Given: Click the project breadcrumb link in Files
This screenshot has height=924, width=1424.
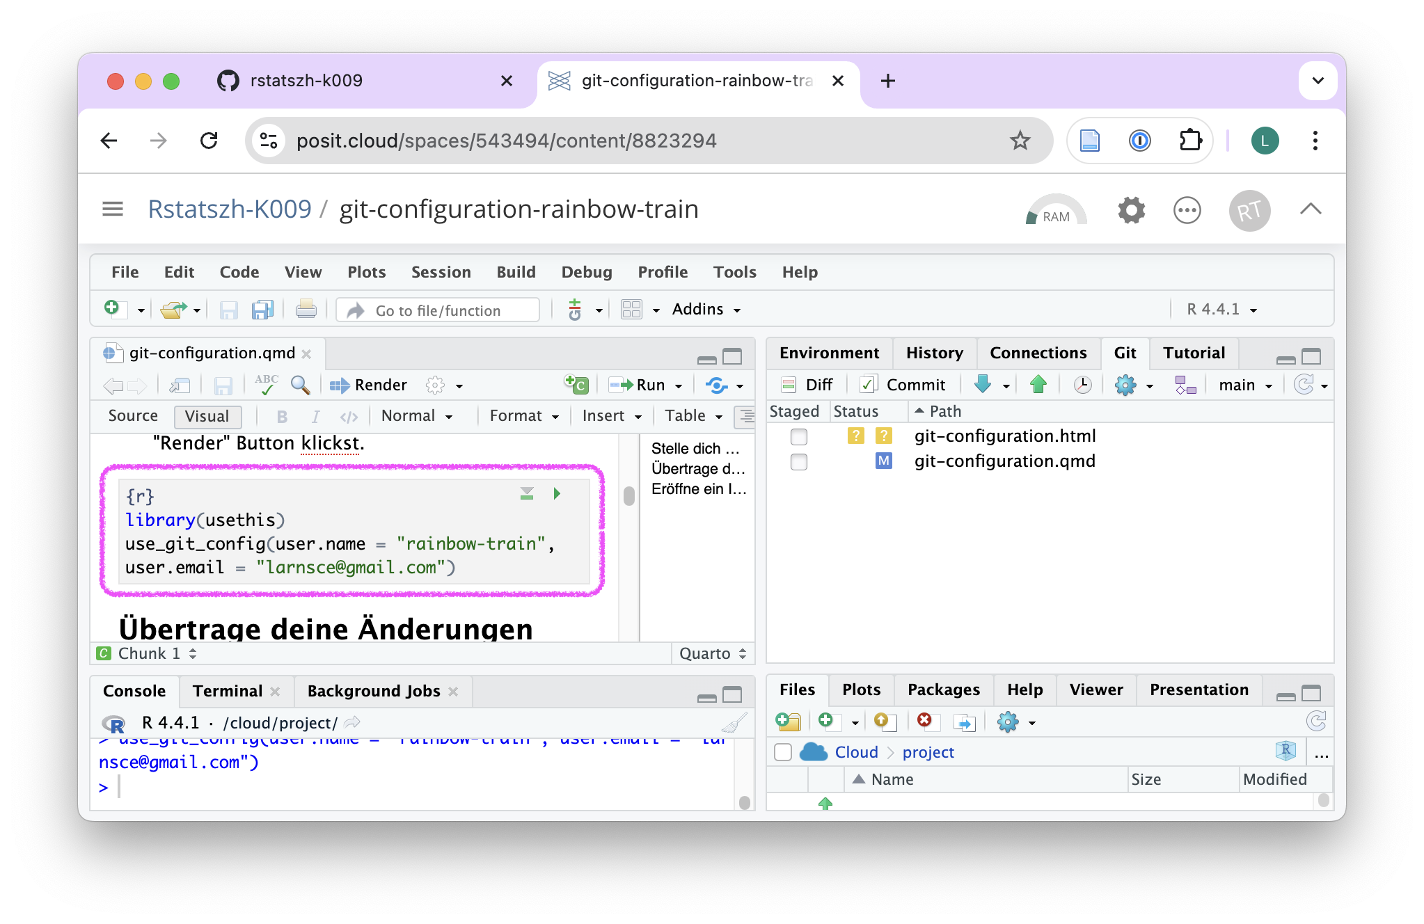Looking at the screenshot, I should [x=928, y=752].
